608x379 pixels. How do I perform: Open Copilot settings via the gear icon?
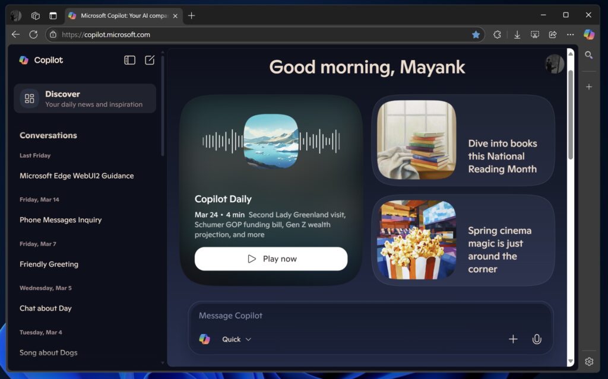pyautogui.click(x=589, y=361)
